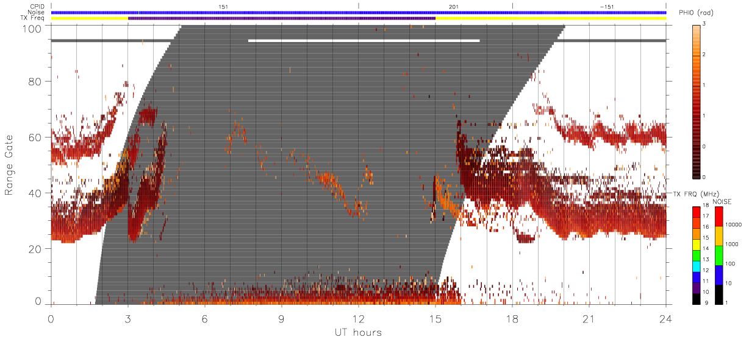
Task: Click the '24' tick on UT hours axis
Action: point(666,318)
